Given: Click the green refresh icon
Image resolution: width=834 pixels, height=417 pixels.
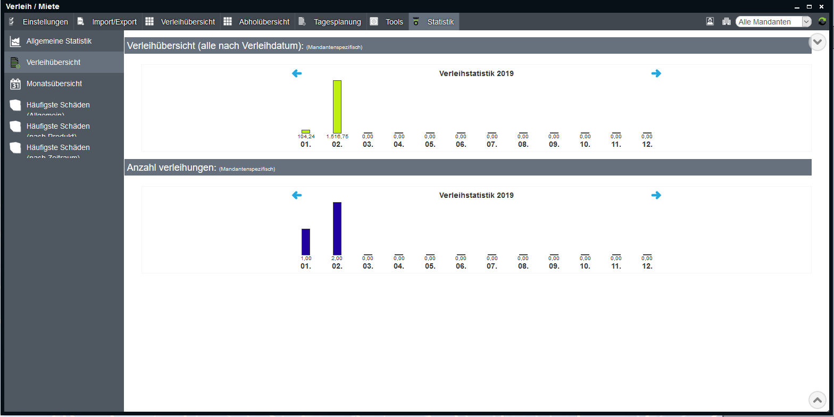Looking at the screenshot, I should click(822, 22).
